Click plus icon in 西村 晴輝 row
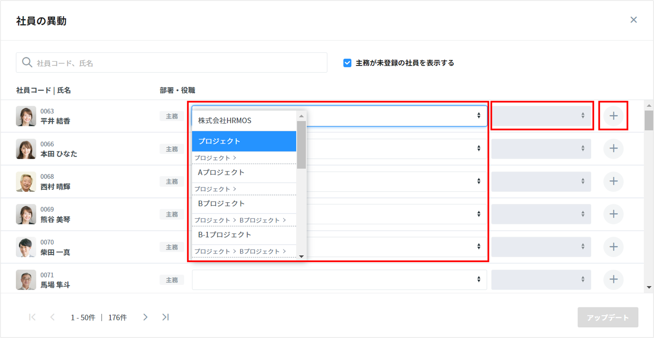 pos(613,181)
